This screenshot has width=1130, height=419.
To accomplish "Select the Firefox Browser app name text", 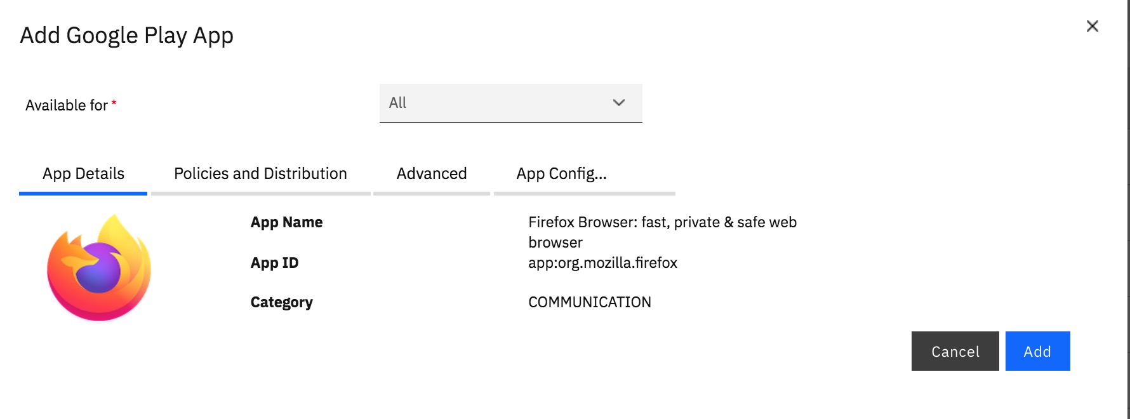I will 662,232.
